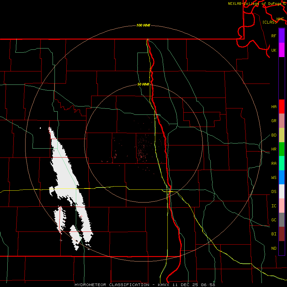Click the HHC product code label
This screenshot has width=287, height=287.
280,19
